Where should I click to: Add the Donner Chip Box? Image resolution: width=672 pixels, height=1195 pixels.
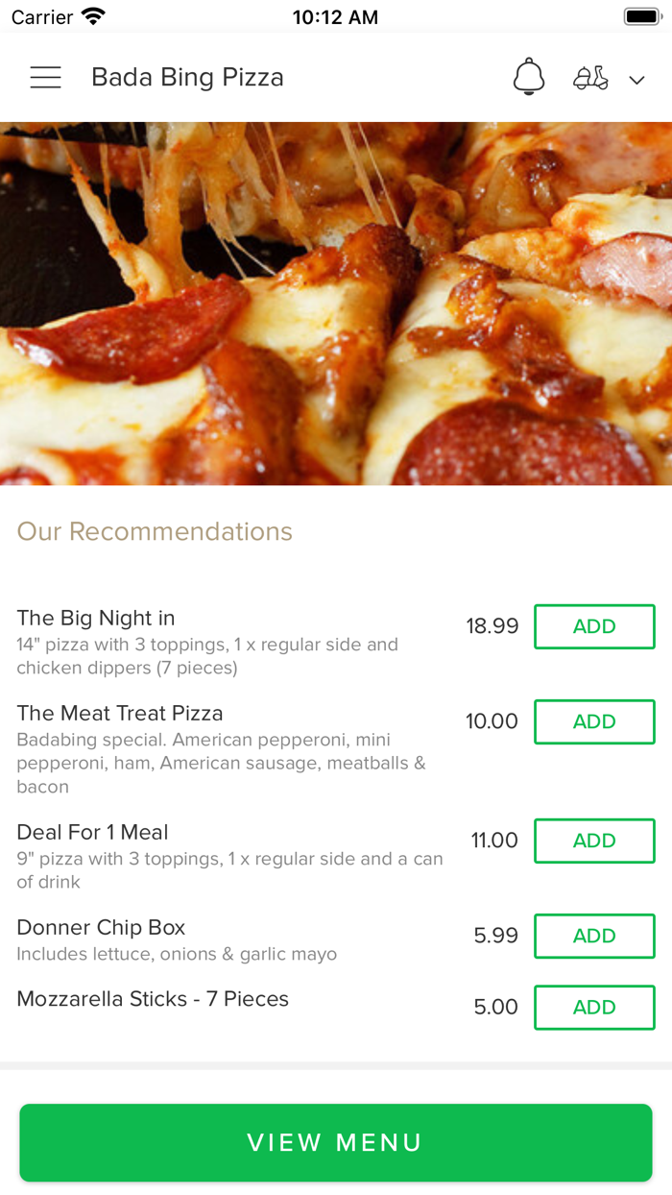click(x=593, y=936)
